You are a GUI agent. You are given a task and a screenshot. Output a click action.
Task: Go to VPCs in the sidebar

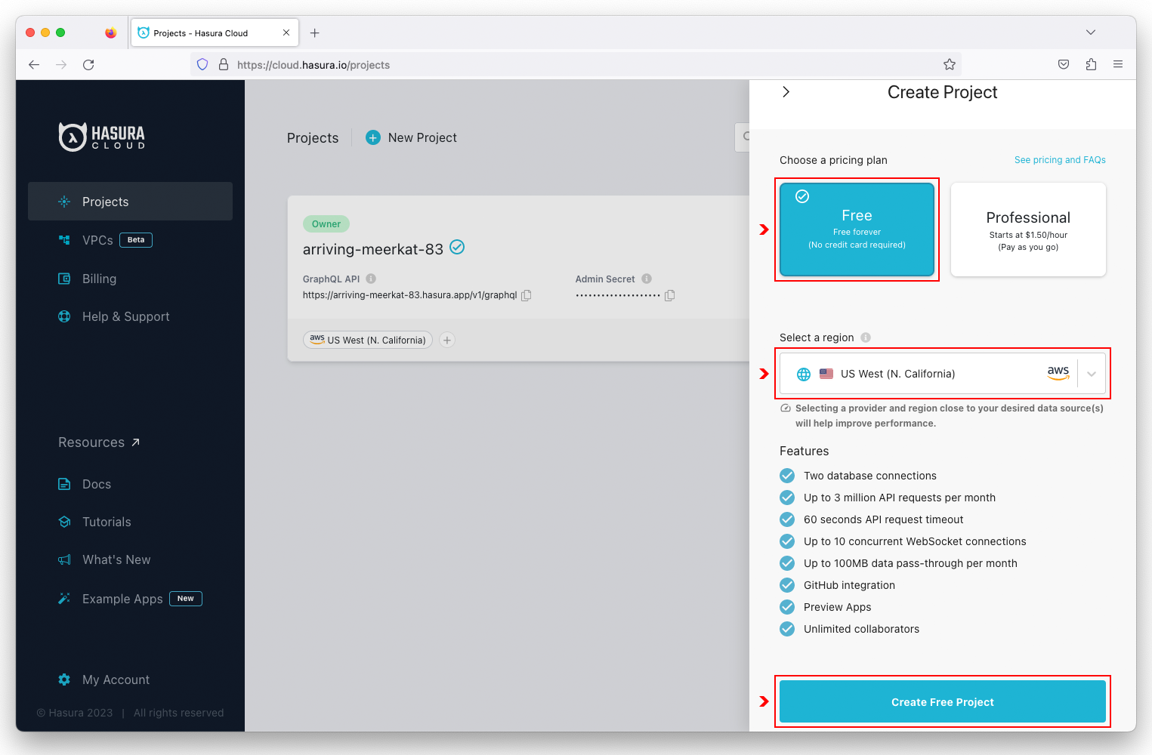click(x=97, y=240)
